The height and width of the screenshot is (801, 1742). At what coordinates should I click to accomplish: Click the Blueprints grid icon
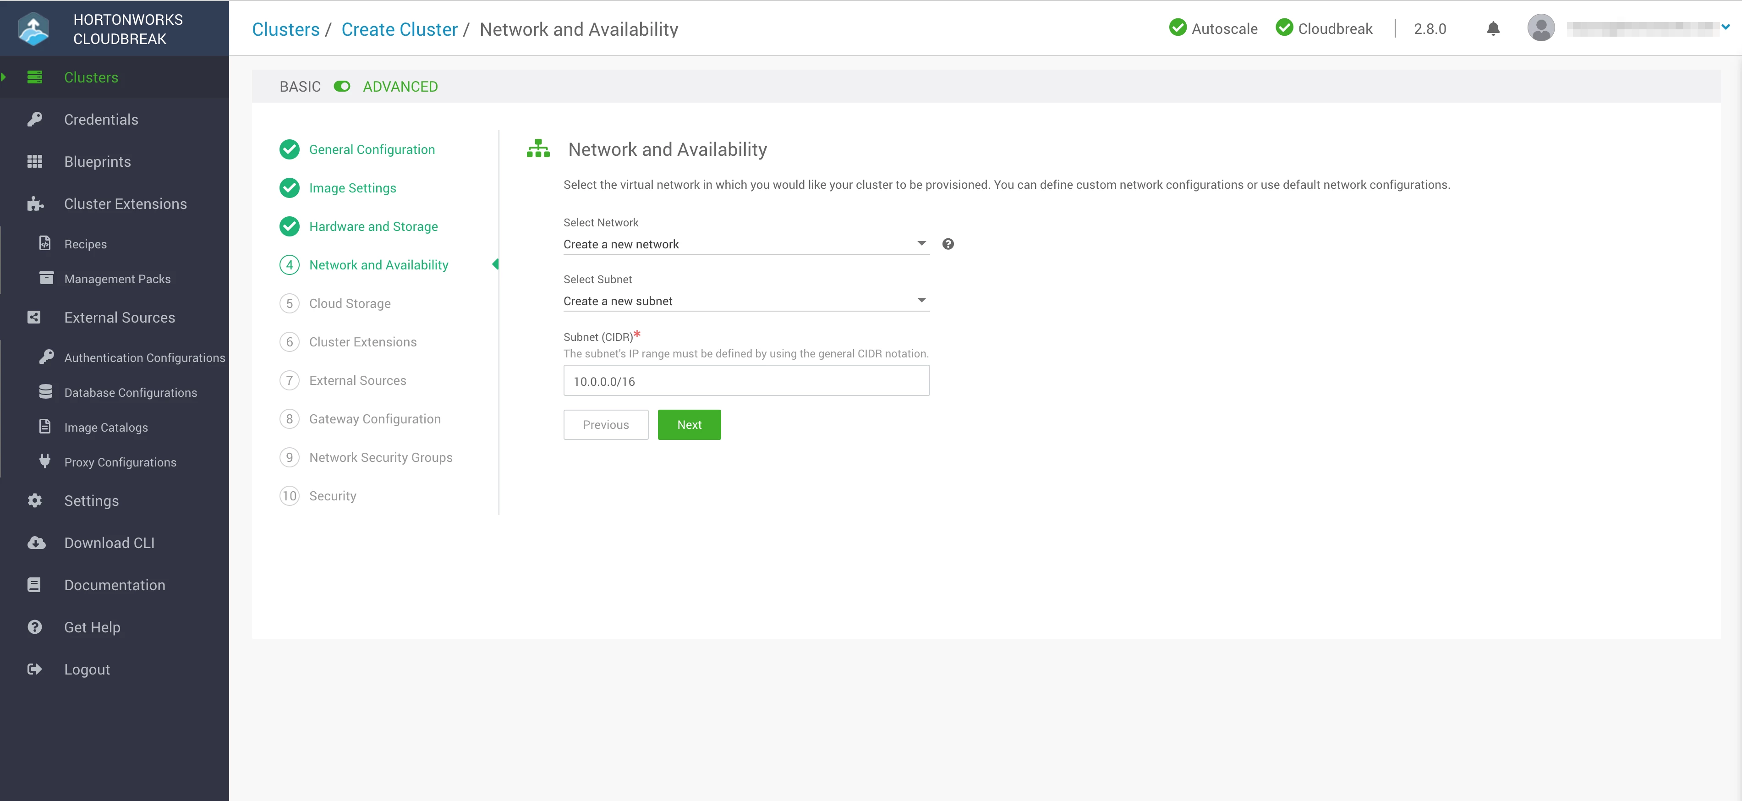tap(34, 161)
